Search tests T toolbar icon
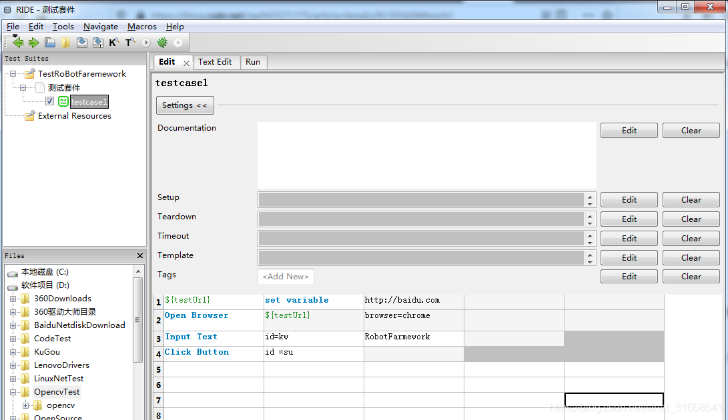The image size is (728, 420). [x=130, y=43]
